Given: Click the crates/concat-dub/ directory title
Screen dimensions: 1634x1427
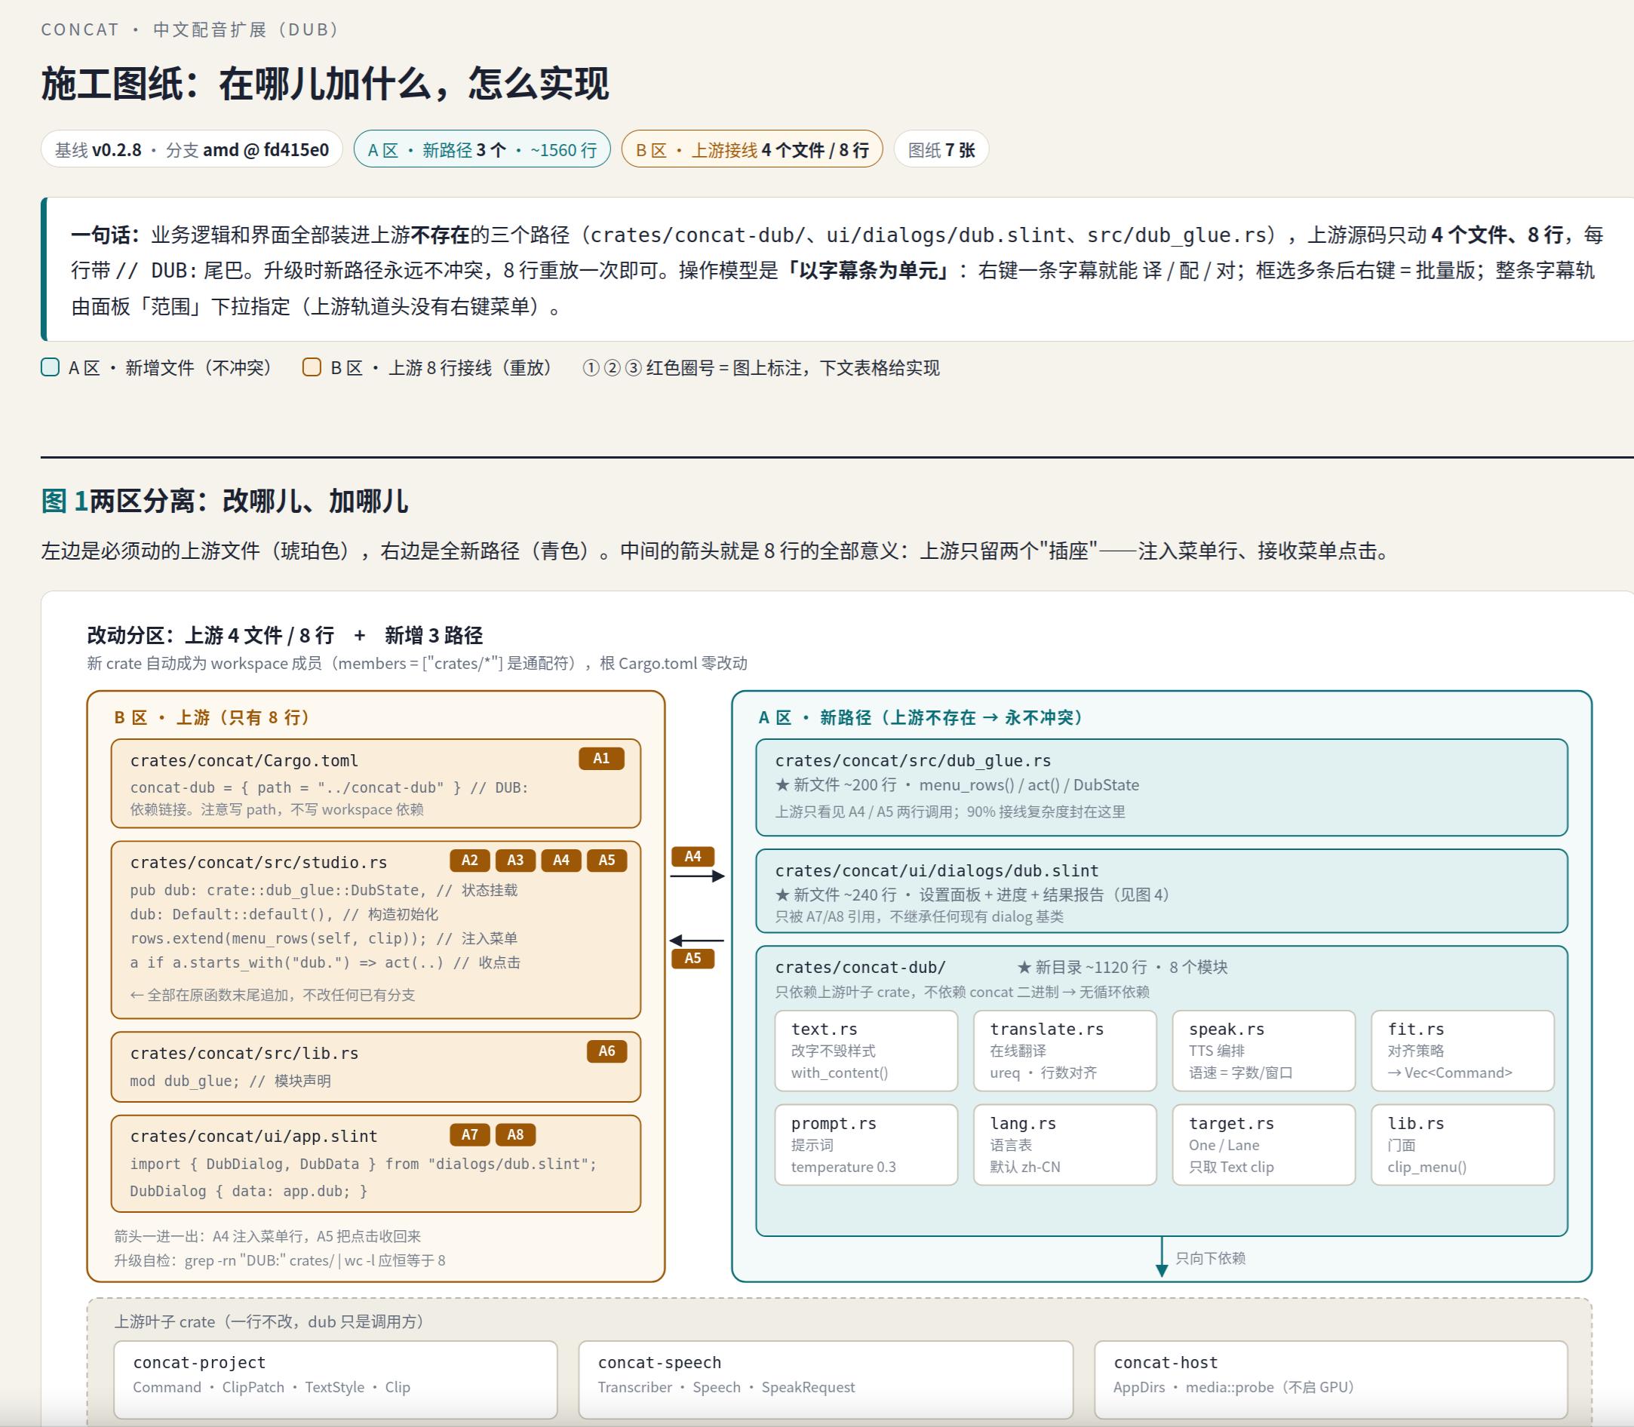Looking at the screenshot, I should point(860,967).
